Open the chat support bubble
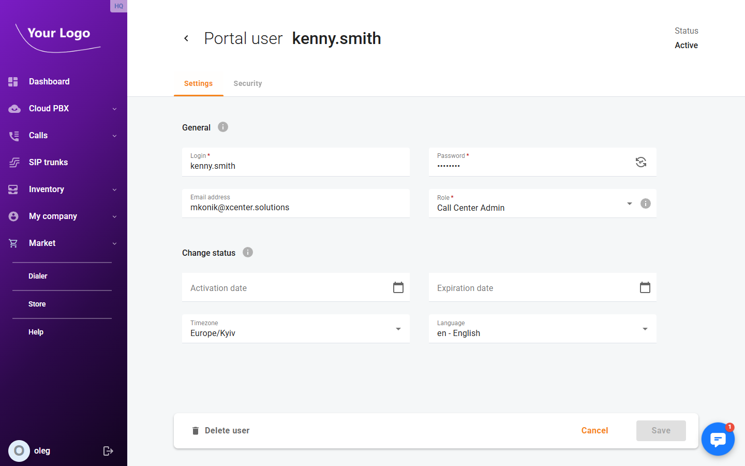The width and height of the screenshot is (745, 466). [x=718, y=439]
